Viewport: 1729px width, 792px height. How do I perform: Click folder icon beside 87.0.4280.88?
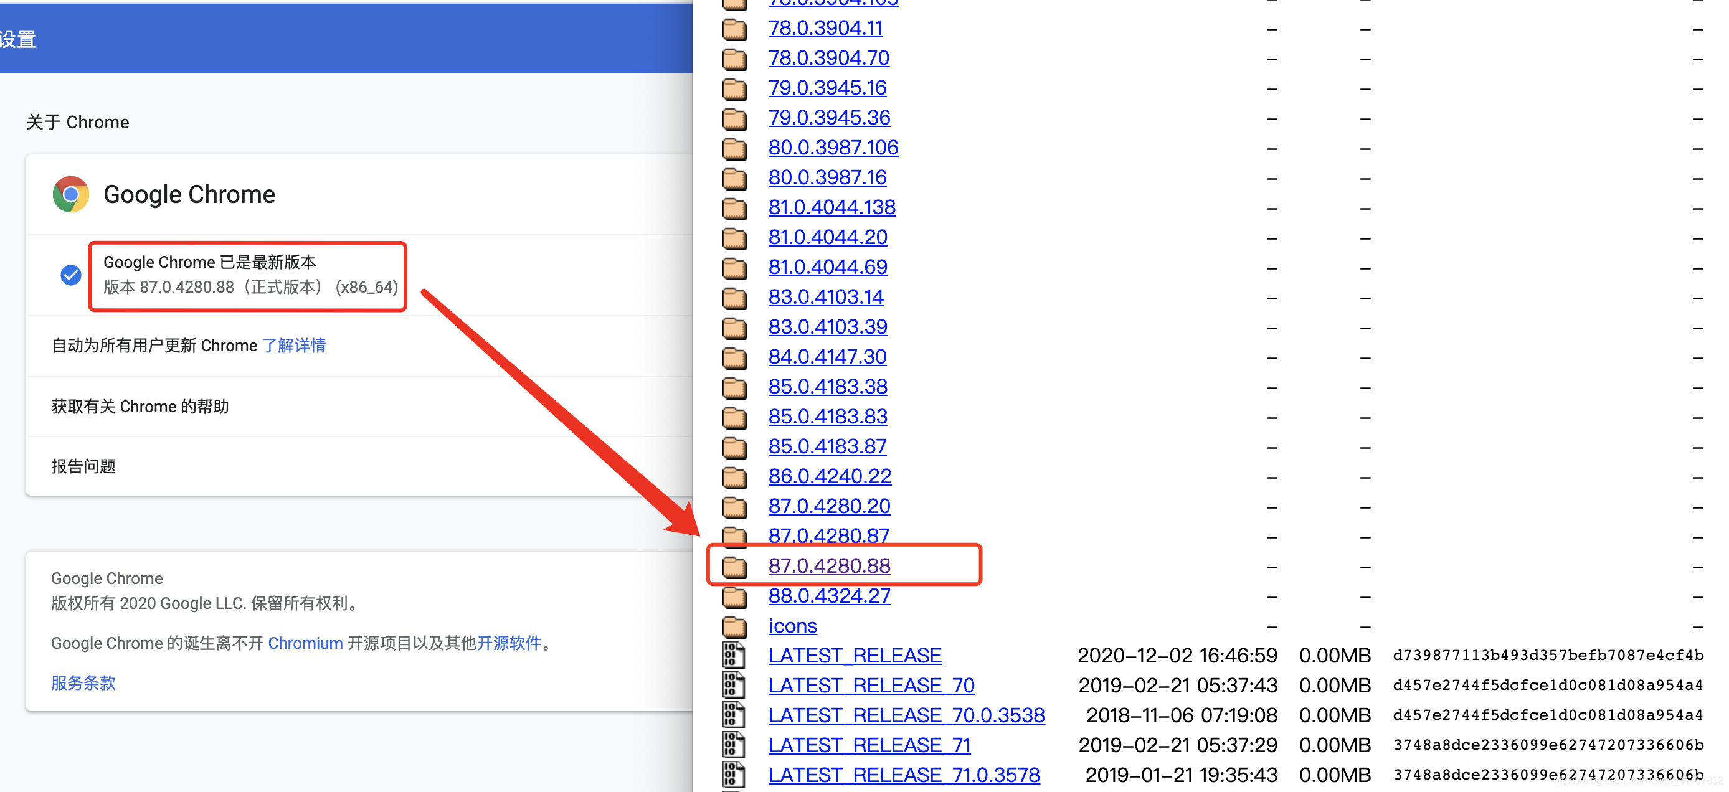[x=734, y=567]
